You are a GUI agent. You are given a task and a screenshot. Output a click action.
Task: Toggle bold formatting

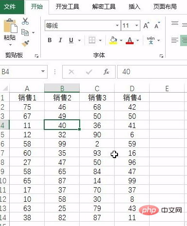point(50,40)
